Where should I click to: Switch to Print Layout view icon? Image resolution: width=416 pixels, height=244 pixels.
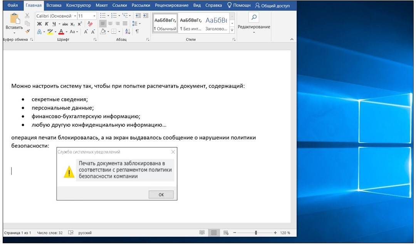[214, 233]
